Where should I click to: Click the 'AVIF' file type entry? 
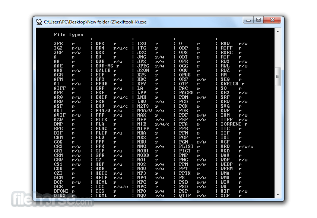tap(60, 115)
